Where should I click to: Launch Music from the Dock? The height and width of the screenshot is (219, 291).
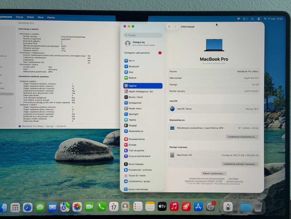point(174,206)
